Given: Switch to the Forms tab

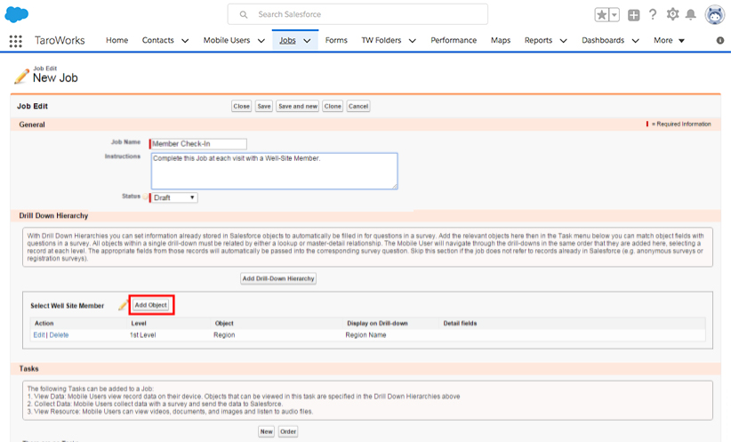Looking at the screenshot, I should click(336, 41).
